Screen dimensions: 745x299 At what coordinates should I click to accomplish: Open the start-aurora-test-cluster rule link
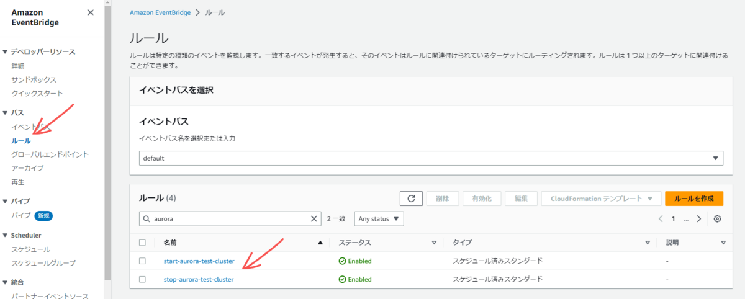pyautogui.click(x=199, y=261)
